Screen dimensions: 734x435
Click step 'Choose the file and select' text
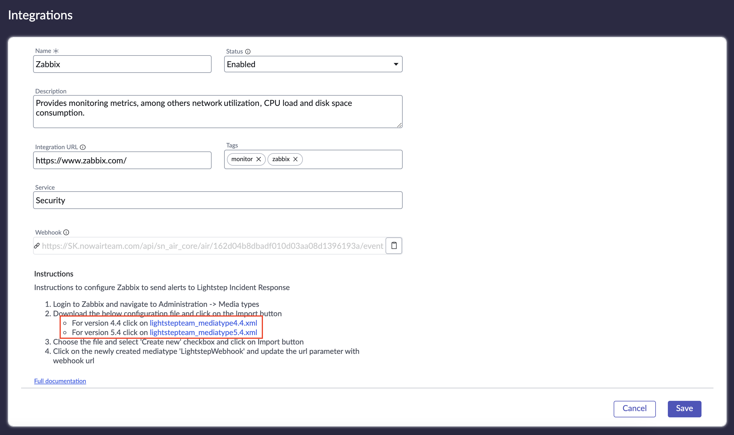[x=178, y=342]
